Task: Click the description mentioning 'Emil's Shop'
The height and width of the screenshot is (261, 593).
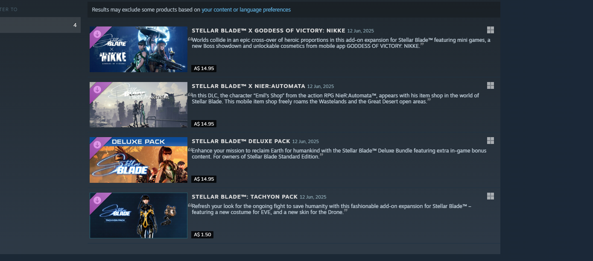Action: [x=335, y=98]
